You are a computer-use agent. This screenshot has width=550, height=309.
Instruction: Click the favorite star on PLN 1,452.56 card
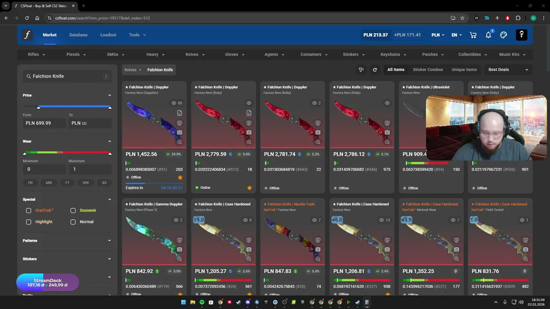coord(180,178)
